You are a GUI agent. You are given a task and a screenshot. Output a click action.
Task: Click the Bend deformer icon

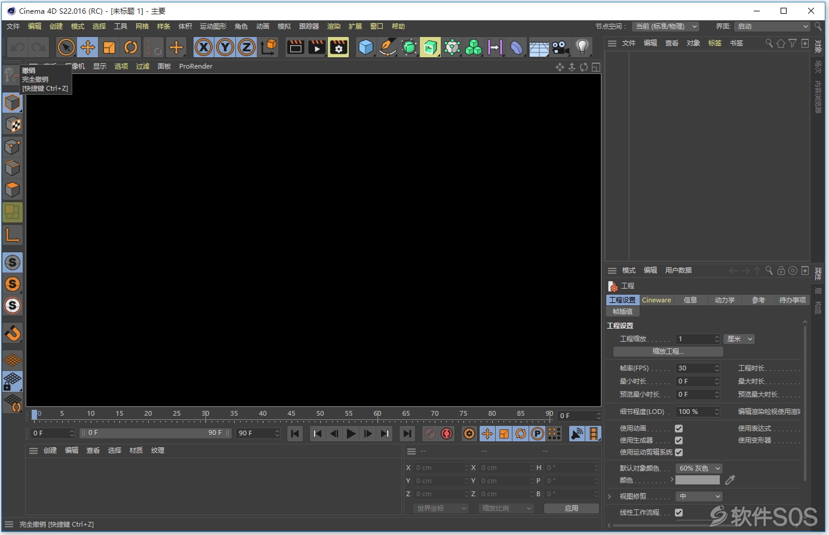pyautogui.click(x=517, y=47)
